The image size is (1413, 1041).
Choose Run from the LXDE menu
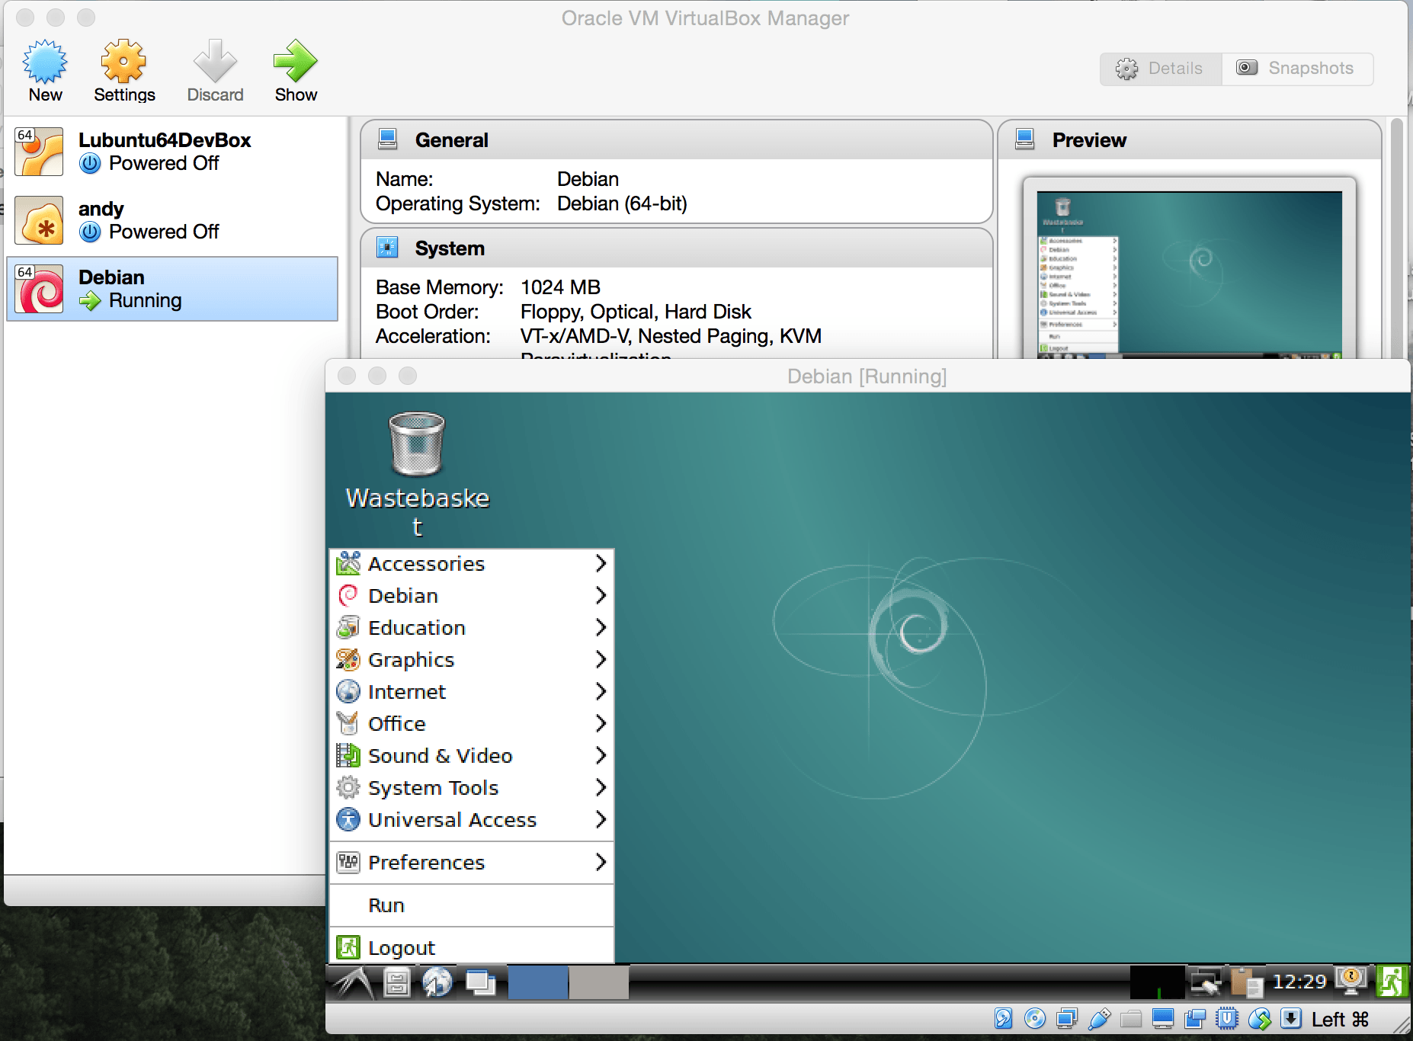pos(472,905)
